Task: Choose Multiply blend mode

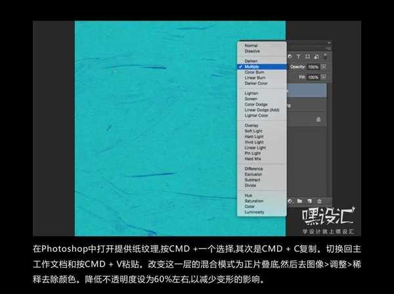Action: click(253, 66)
